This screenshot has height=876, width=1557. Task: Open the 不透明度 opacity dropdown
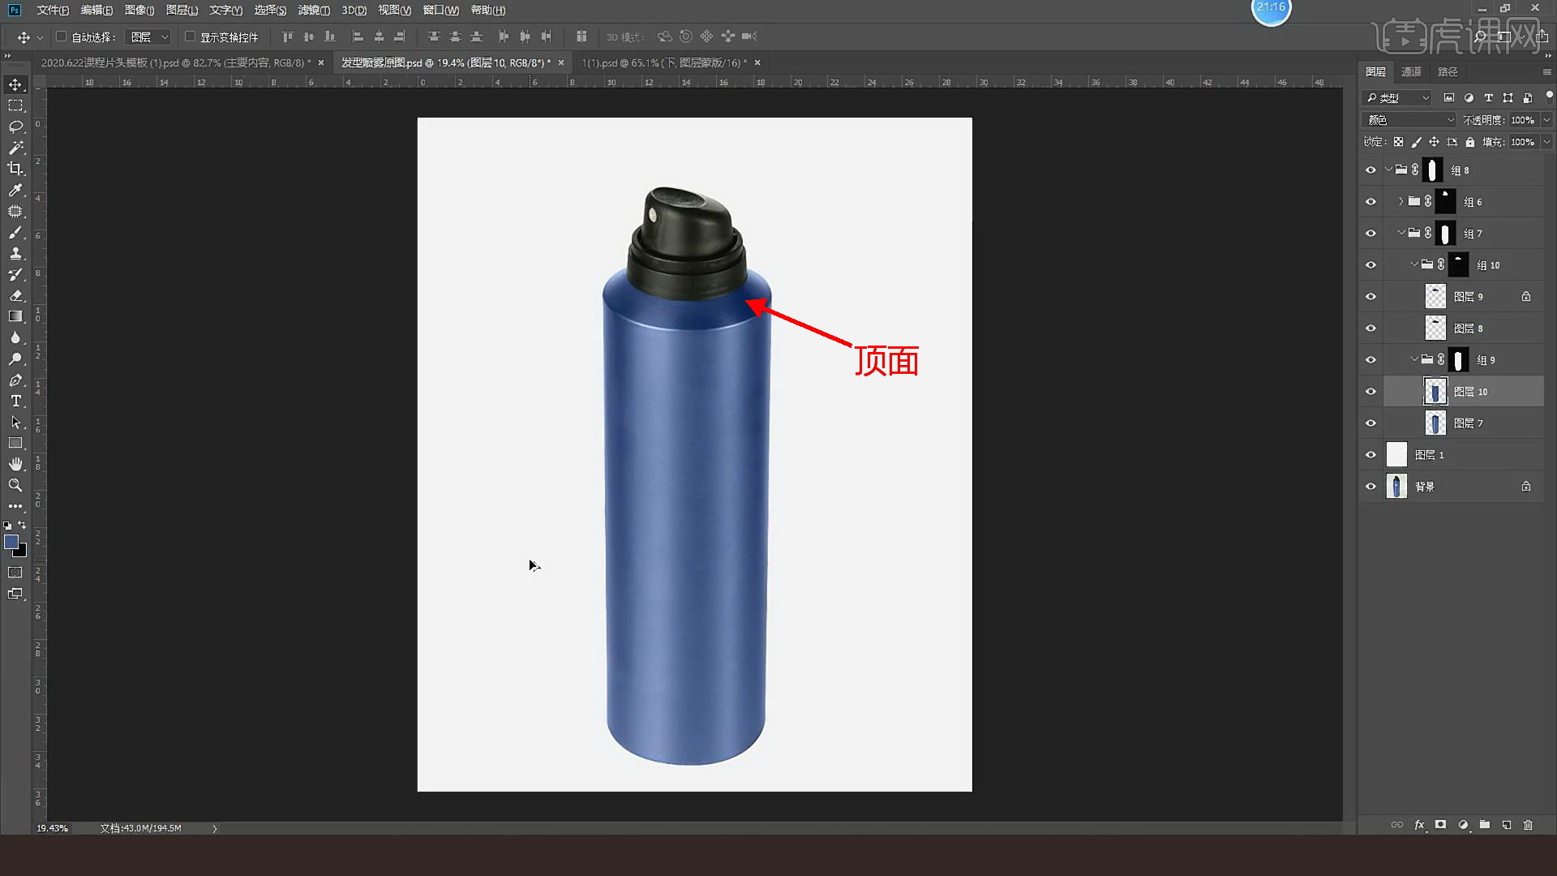[1546, 120]
